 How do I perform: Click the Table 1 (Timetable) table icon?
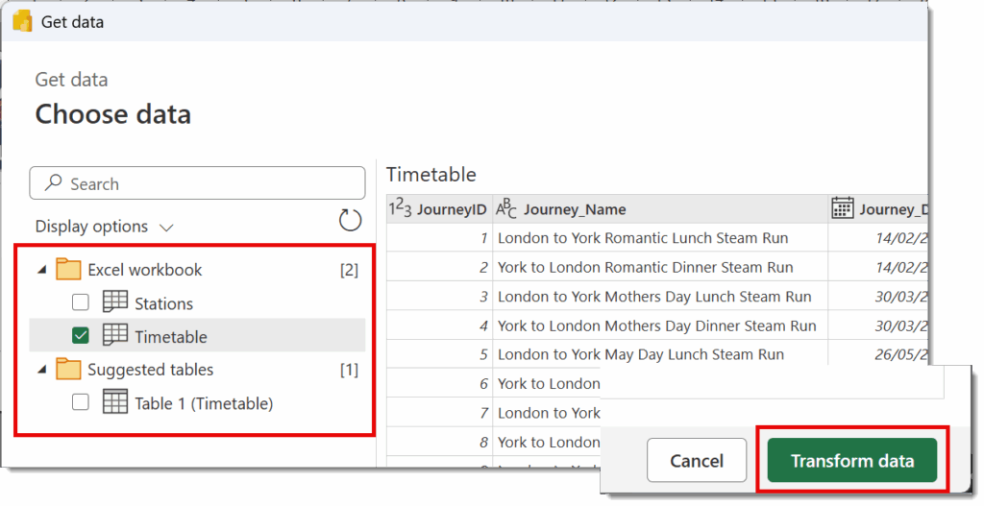[115, 402]
